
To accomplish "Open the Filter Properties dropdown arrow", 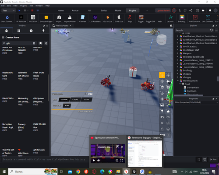I will (x=217, y=102).
